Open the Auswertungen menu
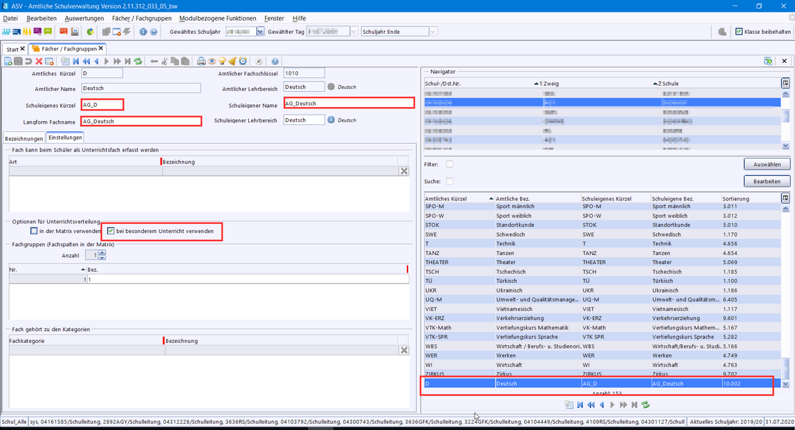Viewport: 795px width, 430px height. click(84, 18)
